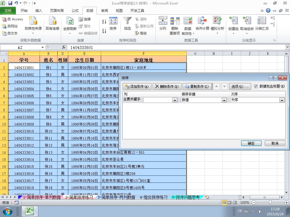Open the File (文件) tab

(8, 10)
